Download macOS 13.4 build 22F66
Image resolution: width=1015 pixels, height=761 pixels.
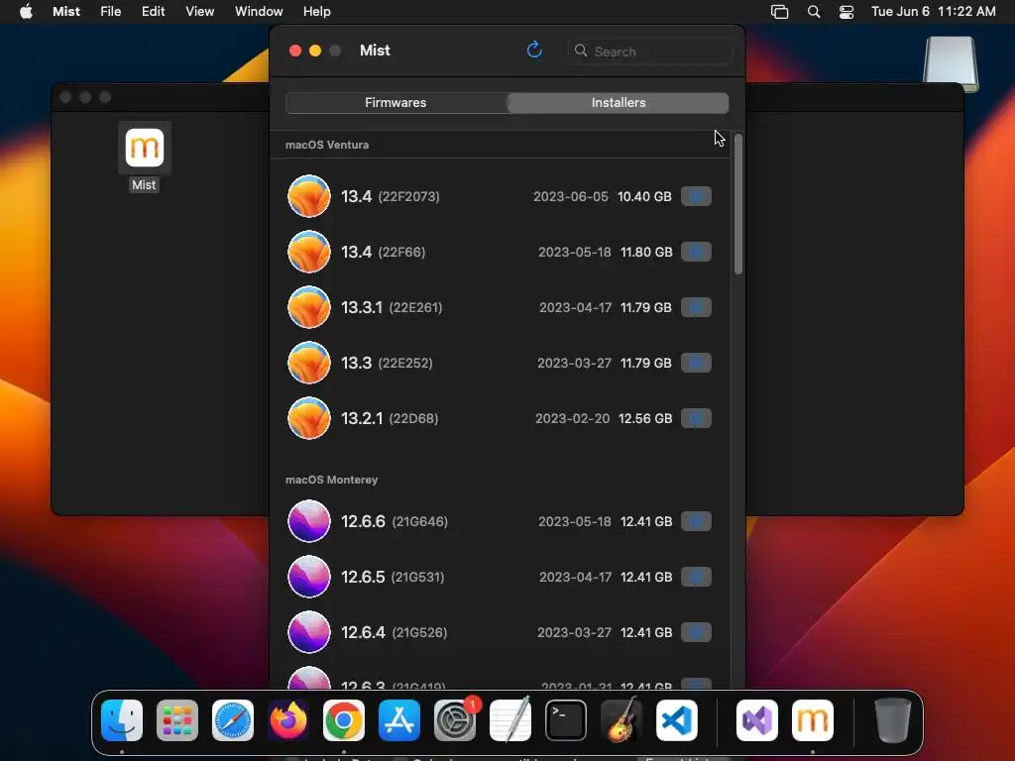click(696, 252)
